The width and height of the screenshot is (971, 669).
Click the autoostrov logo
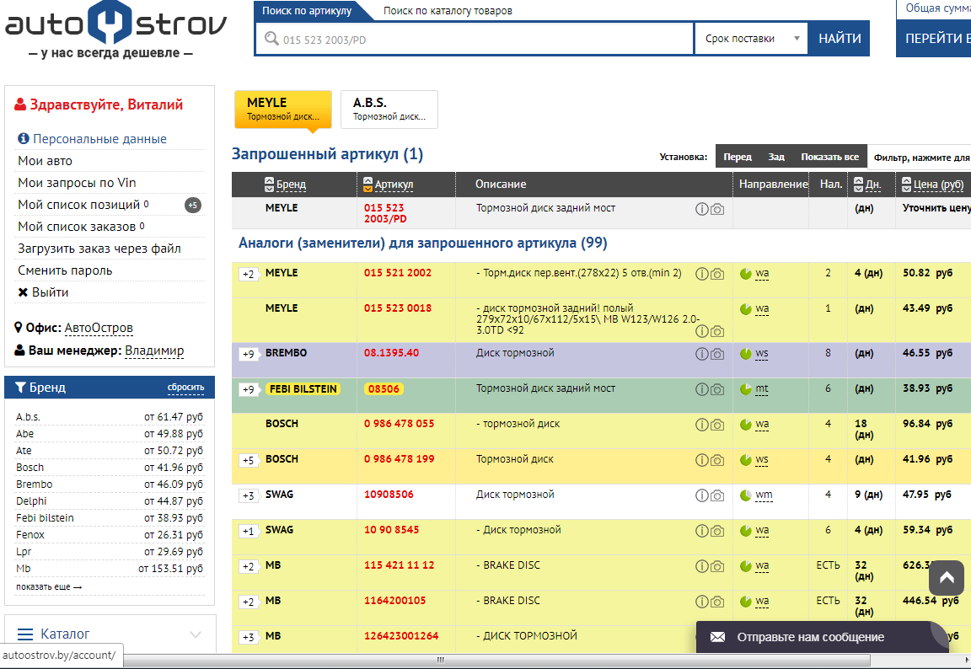coord(115,29)
